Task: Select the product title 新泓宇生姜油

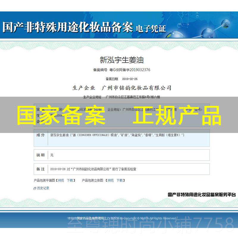Action: [122, 60]
